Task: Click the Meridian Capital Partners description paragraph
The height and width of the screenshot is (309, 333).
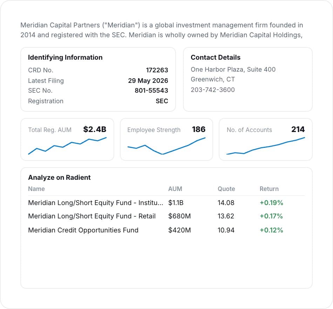Action: [162, 30]
